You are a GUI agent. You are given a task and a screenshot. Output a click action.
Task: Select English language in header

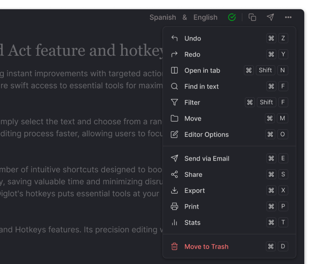(205, 17)
